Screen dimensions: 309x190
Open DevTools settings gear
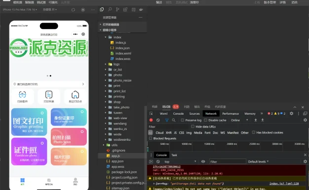(x=291, y=113)
